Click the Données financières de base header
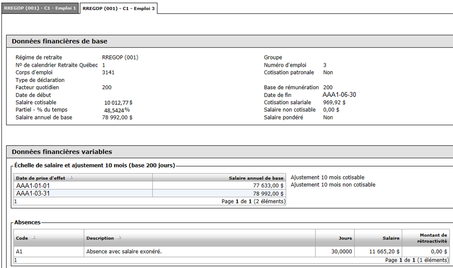 [x=59, y=41]
